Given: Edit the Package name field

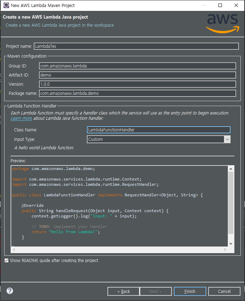Looking at the screenshot, I should click(137, 93).
